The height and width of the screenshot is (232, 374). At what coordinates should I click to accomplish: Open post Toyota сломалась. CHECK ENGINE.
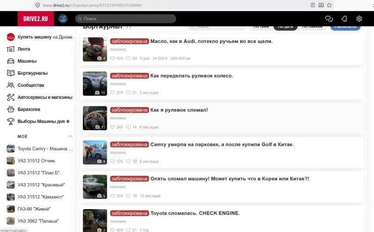(195, 213)
